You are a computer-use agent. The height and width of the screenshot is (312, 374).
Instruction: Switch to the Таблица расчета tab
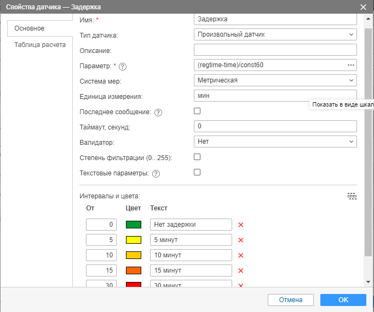pyautogui.click(x=40, y=45)
